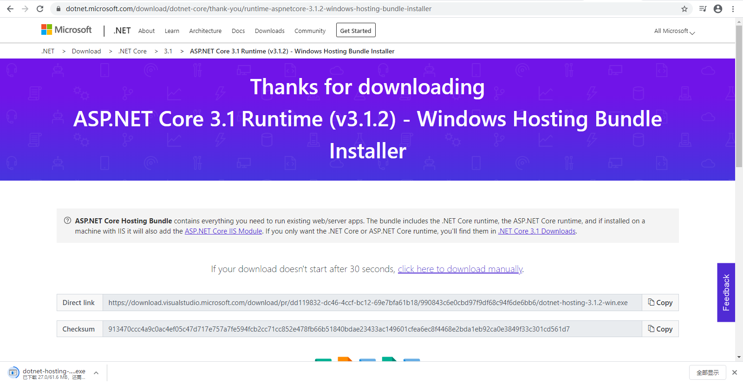Reload the page with the refresh icon

(x=40, y=9)
